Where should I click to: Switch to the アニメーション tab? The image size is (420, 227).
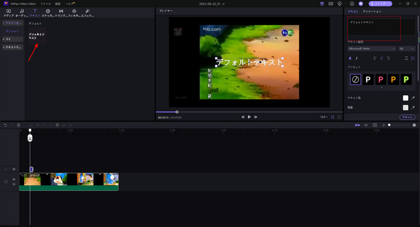[x=372, y=11]
